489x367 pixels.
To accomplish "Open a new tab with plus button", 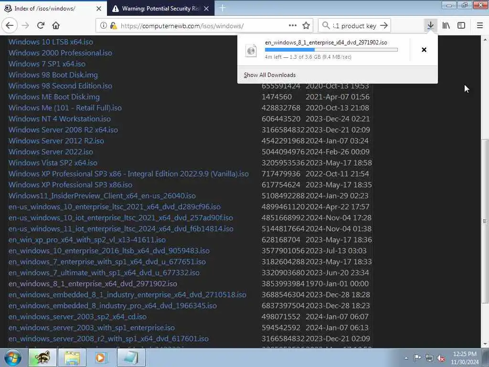I will point(223,8).
